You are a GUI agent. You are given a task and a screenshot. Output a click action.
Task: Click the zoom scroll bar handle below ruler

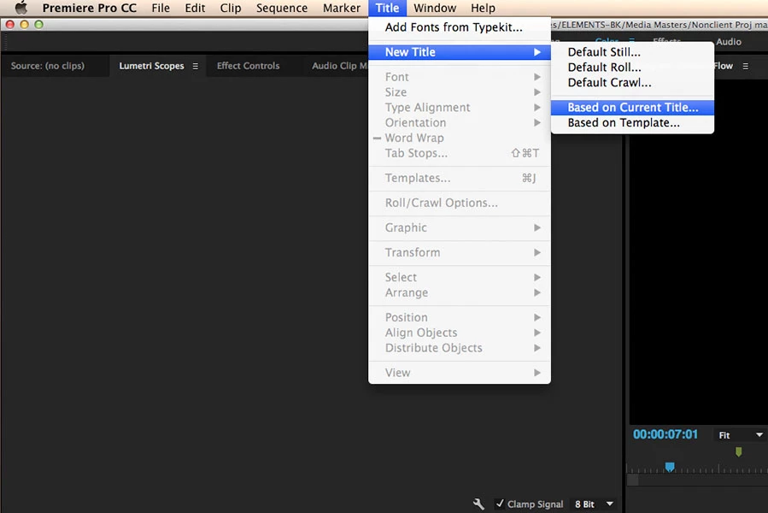pyautogui.click(x=632, y=481)
